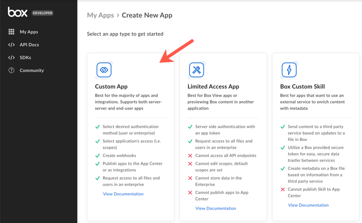Click checkmark beside 'Create metadata on a Box file'
Viewport: 362px width, 223px height.
click(282, 169)
